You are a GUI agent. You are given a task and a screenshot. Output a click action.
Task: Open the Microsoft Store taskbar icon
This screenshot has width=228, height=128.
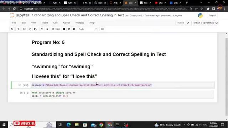pos(85,125)
